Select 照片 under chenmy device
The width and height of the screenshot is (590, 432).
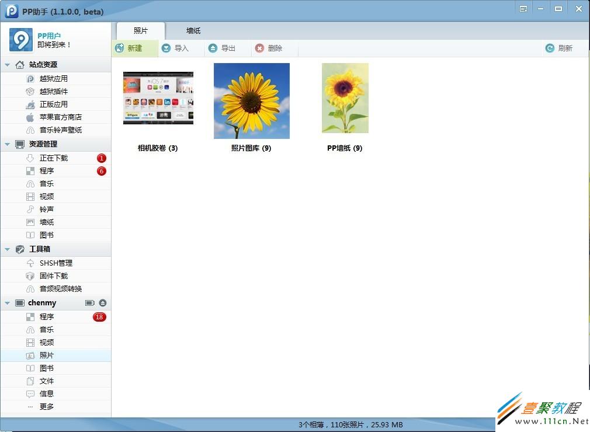click(x=55, y=356)
